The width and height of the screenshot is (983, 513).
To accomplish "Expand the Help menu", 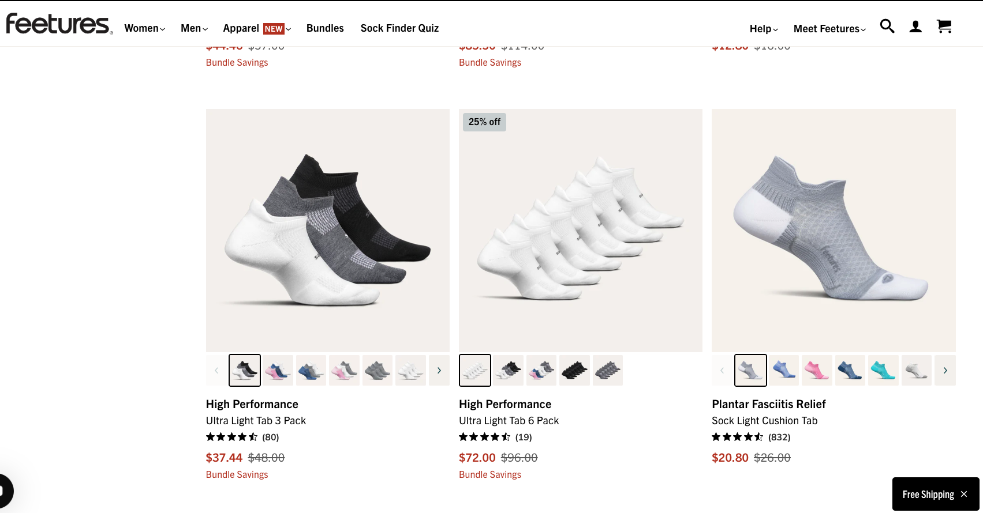I will click(764, 29).
